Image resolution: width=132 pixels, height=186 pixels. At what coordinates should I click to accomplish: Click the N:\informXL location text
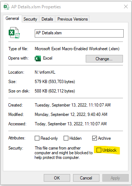pos(45,72)
